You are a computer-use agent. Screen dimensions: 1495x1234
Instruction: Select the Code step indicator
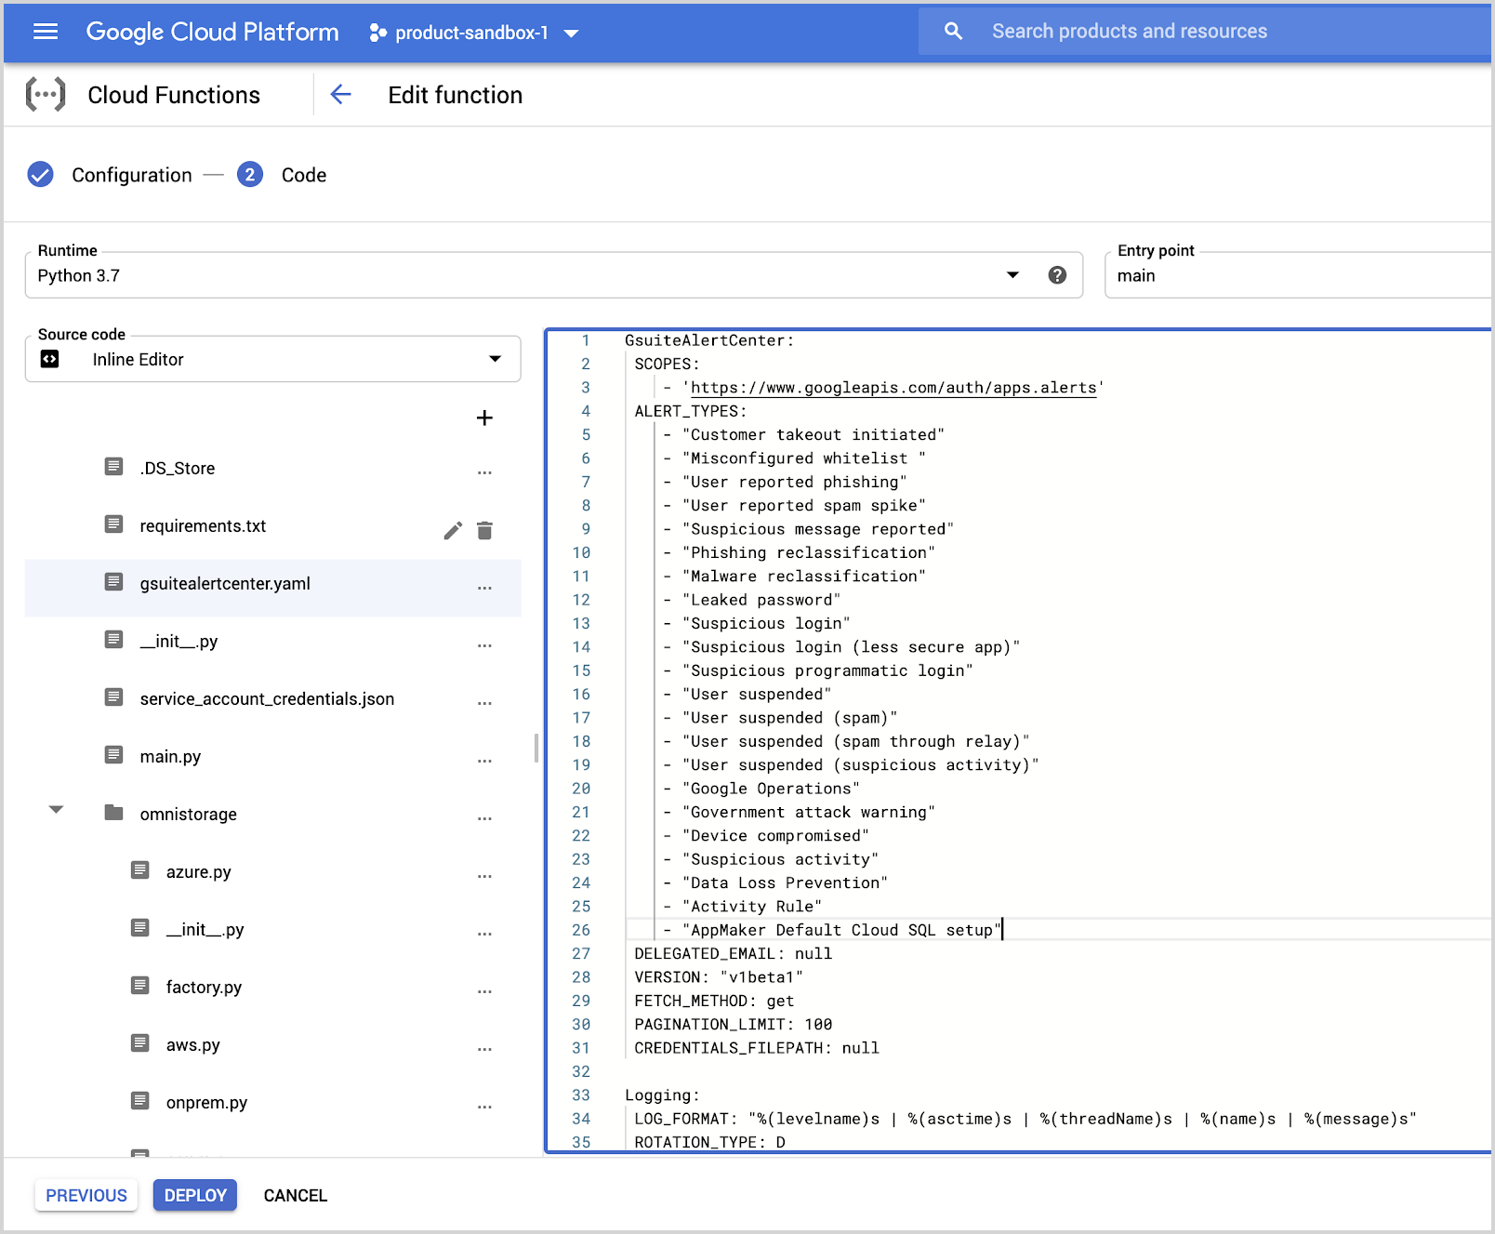pos(249,175)
